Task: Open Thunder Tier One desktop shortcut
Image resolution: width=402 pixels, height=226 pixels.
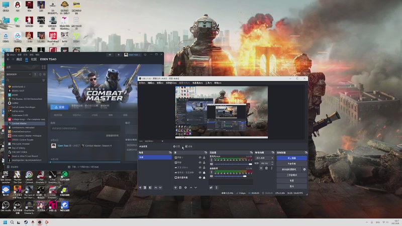Action: click(x=18, y=177)
